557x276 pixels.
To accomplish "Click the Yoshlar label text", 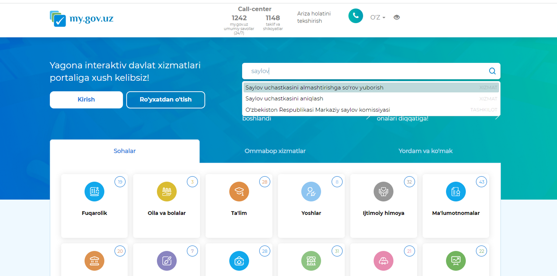I will [x=311, y=213].
